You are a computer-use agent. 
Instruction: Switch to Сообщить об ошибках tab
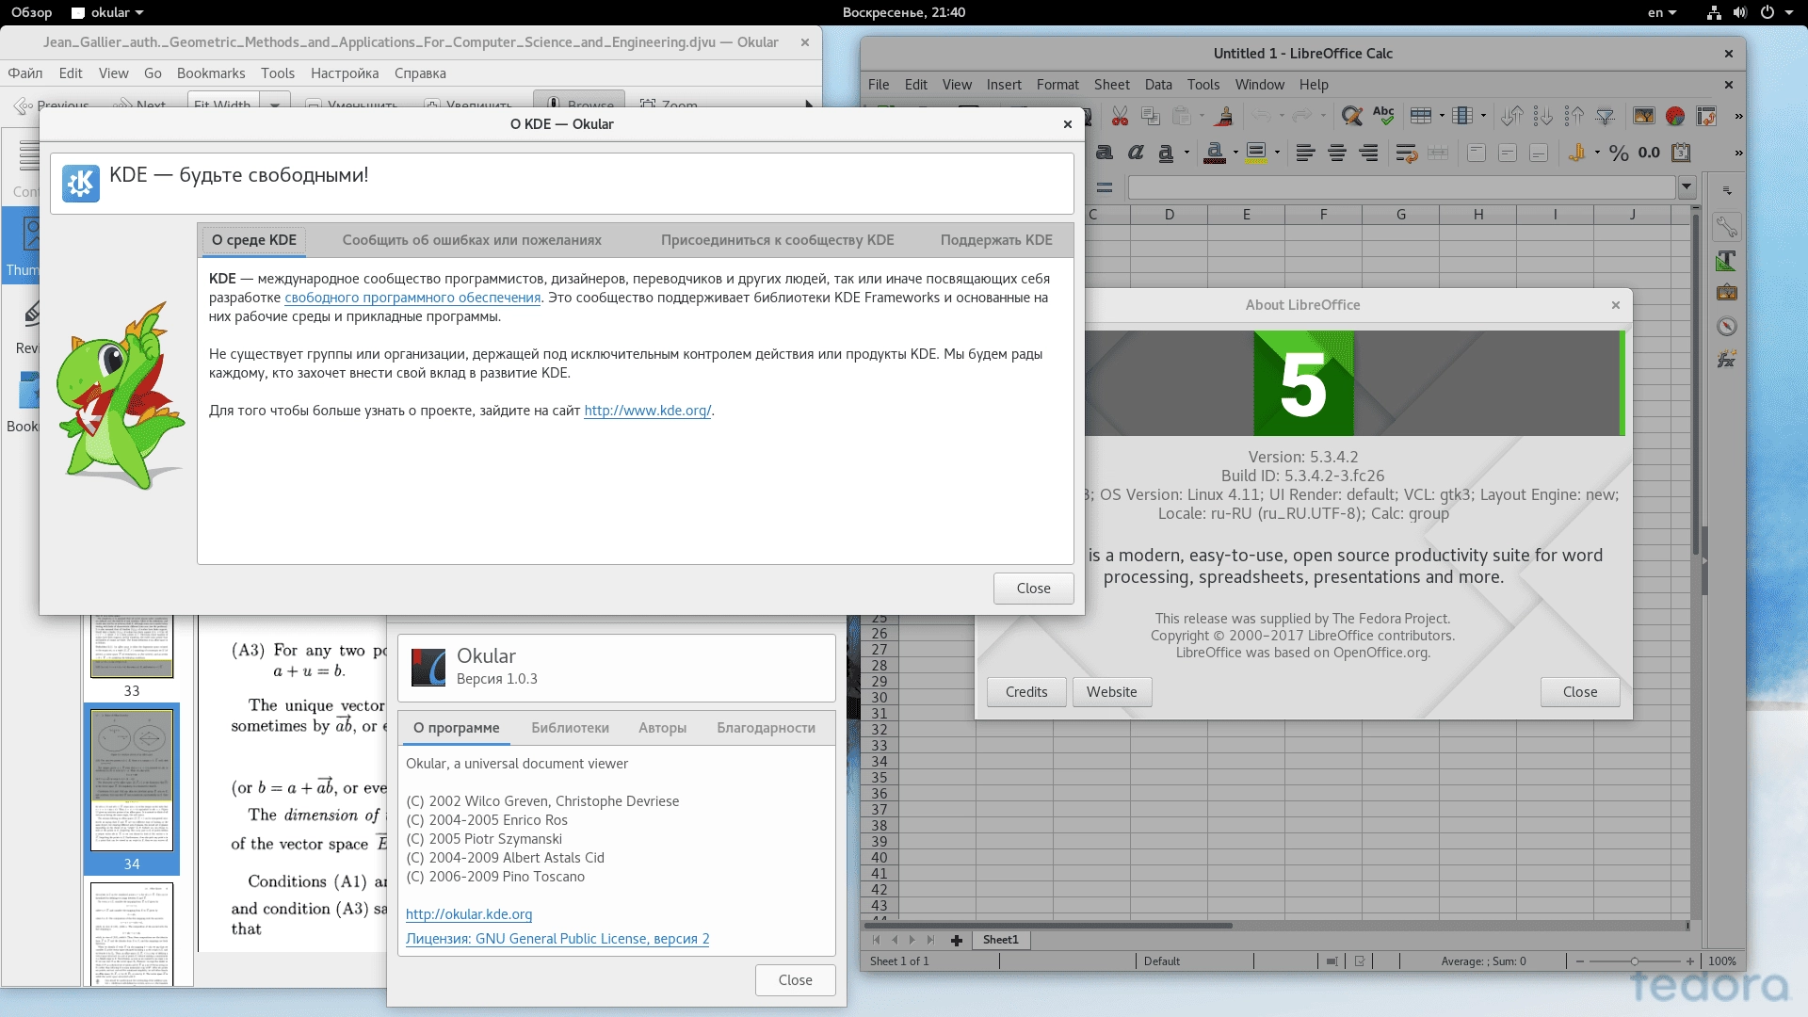472,240
